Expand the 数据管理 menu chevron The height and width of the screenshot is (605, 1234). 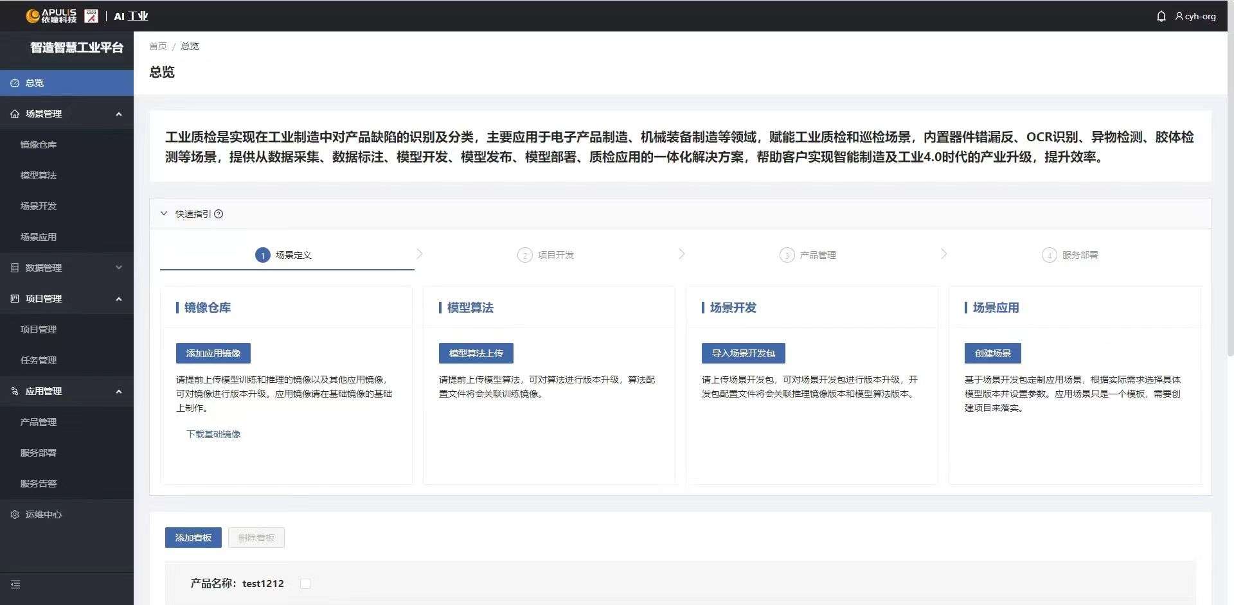click(x=118, y=268)
